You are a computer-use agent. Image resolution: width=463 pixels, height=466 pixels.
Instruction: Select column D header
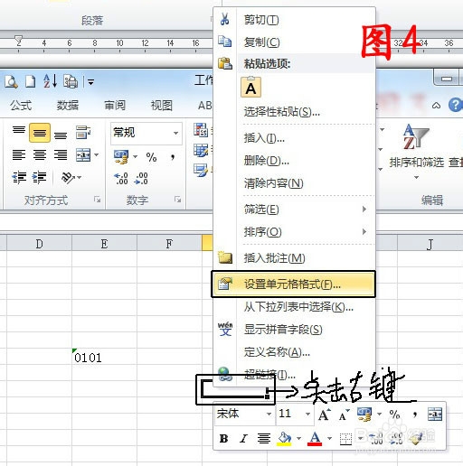click(39, 243)
